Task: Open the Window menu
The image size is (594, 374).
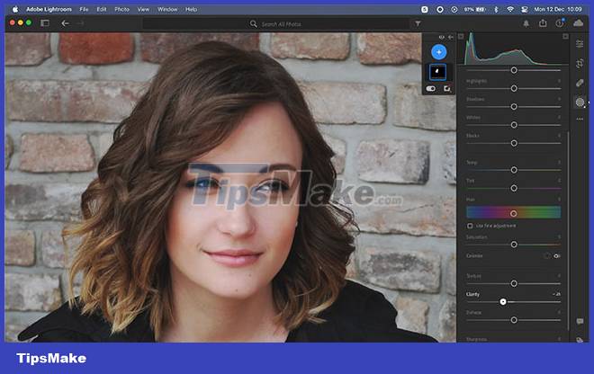Action: [x=167, y=9]
